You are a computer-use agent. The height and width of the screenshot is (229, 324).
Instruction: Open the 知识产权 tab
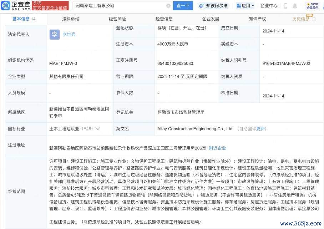(258, 19)
